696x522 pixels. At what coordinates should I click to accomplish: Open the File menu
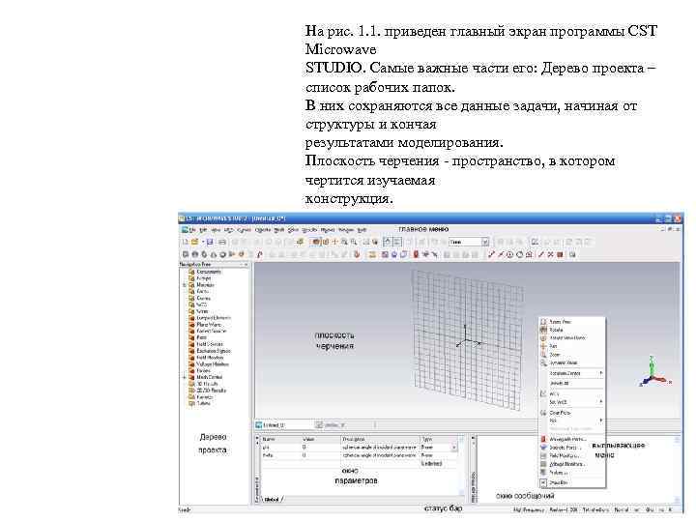point(192,230)
